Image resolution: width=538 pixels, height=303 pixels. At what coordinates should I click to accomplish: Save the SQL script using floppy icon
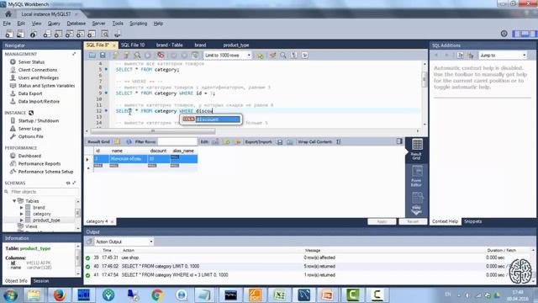point(103,55)
